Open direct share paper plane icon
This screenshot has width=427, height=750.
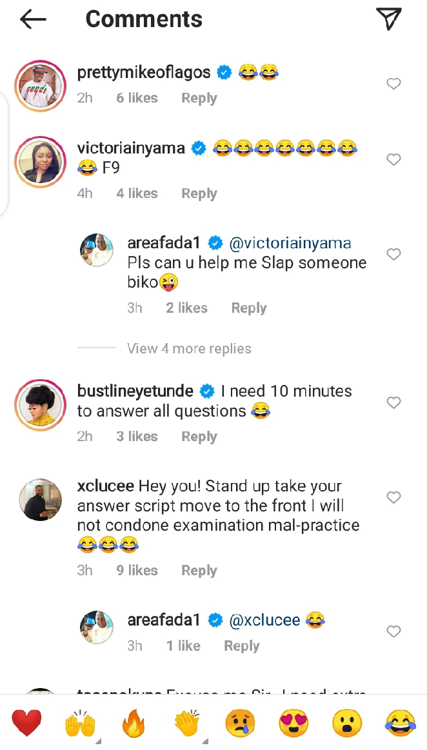click(389, 19)
